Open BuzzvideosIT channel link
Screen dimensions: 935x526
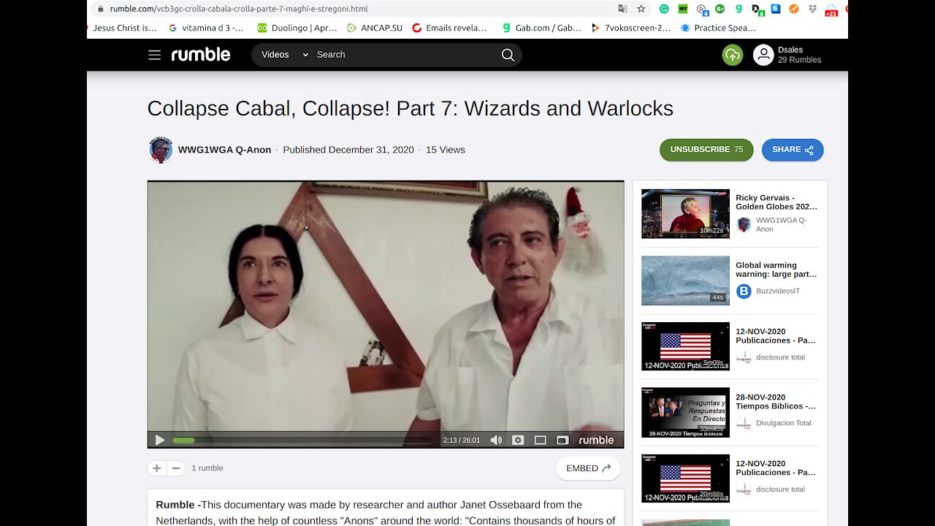point(778,291)
